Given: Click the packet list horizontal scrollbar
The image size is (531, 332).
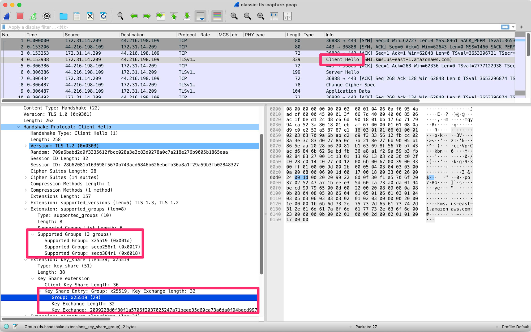Looking at the screenshot, I should click(x=211, y=101).
